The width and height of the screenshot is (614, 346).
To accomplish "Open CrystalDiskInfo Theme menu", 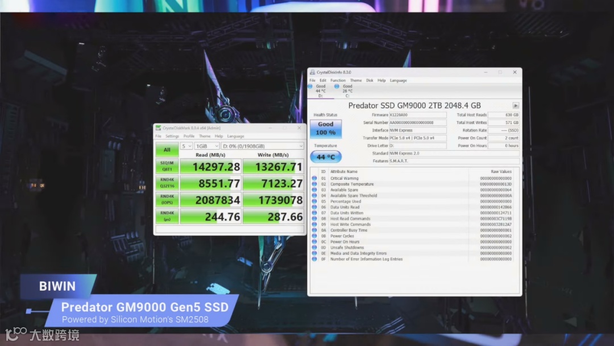I will pos(355,80).
